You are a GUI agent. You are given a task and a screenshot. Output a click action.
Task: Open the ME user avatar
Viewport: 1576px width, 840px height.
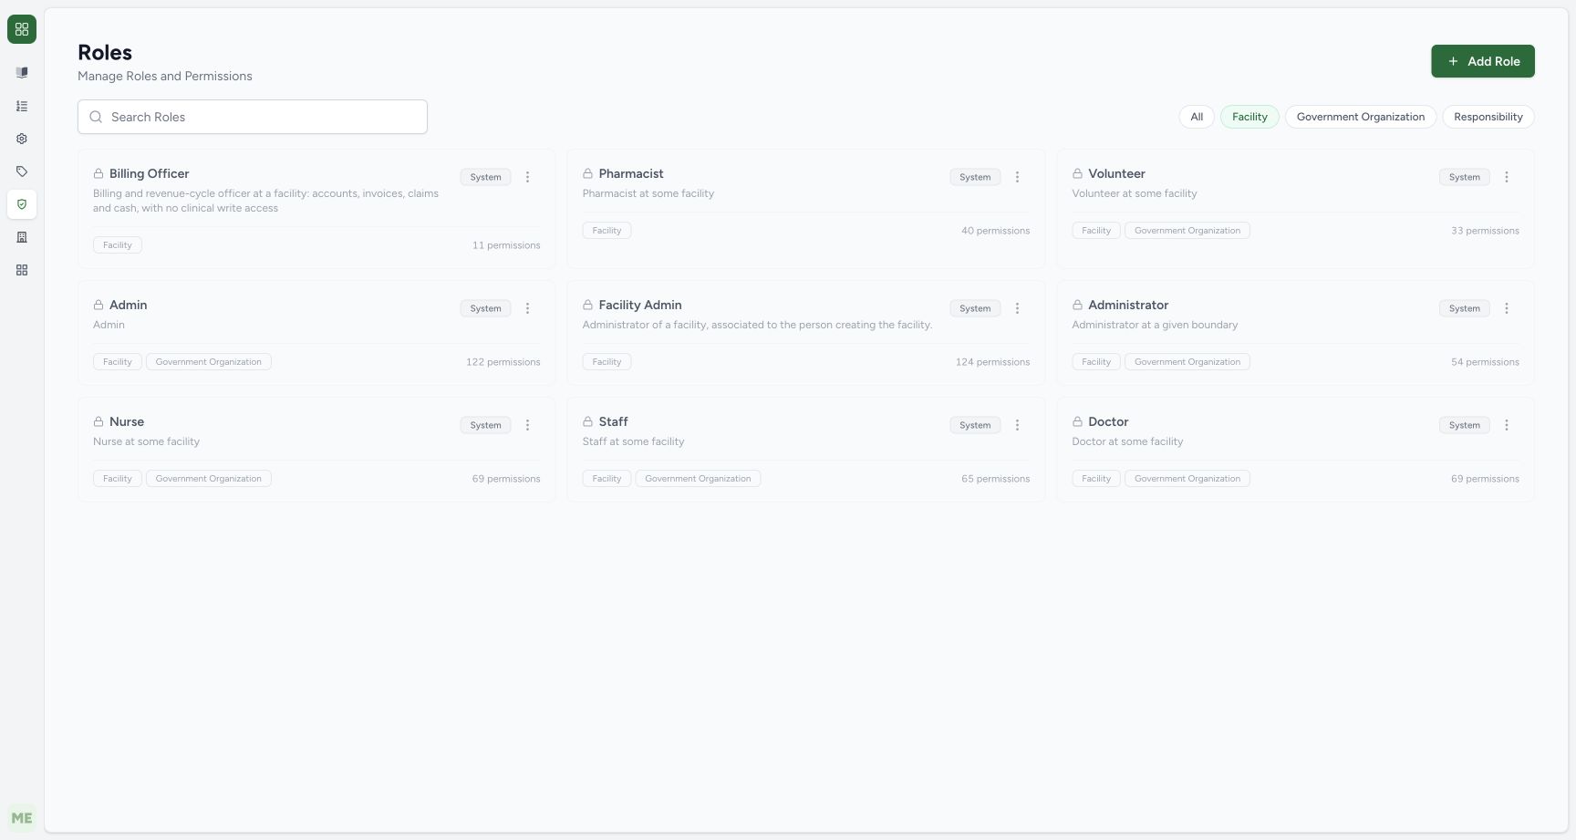coord(22,818)
